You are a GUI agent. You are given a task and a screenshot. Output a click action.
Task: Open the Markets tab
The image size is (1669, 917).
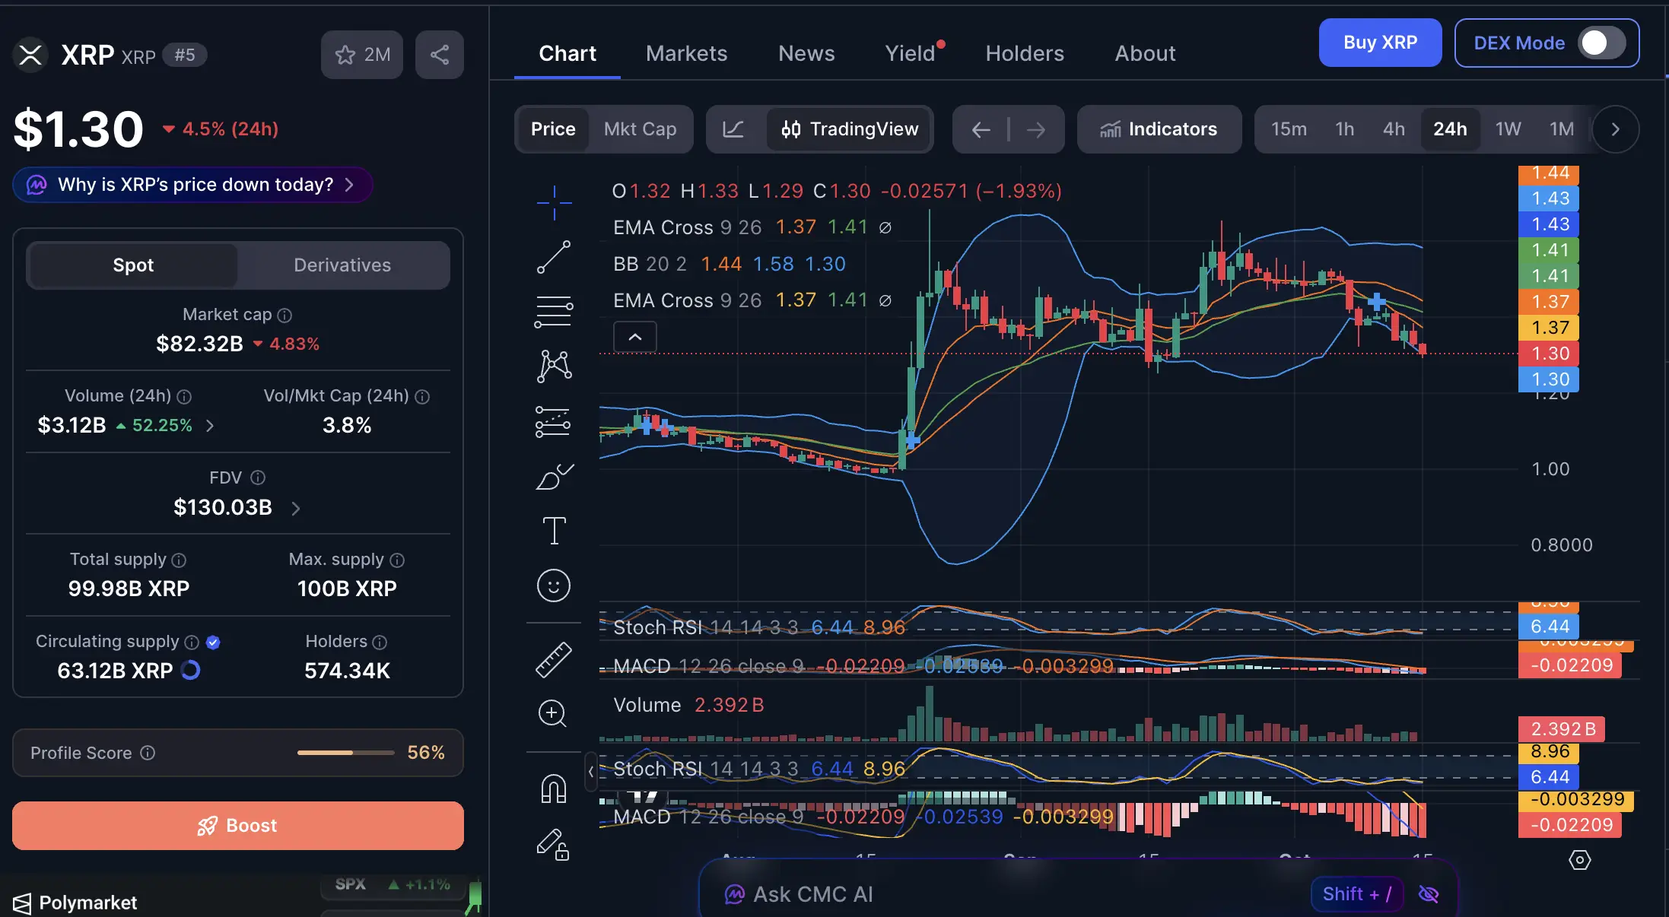pos(686,54)
